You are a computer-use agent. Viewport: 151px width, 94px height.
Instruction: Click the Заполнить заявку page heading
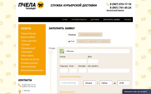pos(62,28)
